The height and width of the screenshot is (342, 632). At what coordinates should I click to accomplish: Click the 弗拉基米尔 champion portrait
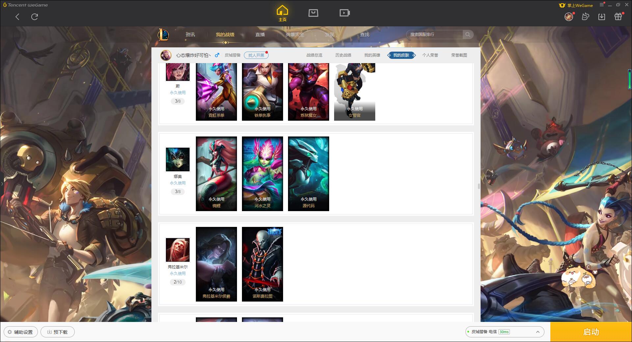[x=178, y=250]
